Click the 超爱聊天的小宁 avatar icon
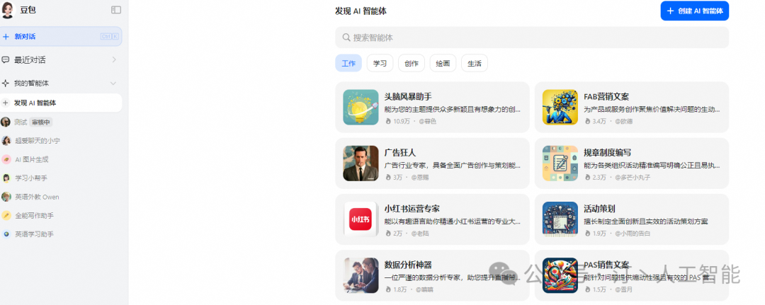765x305 pixels. tap(6, 141)
